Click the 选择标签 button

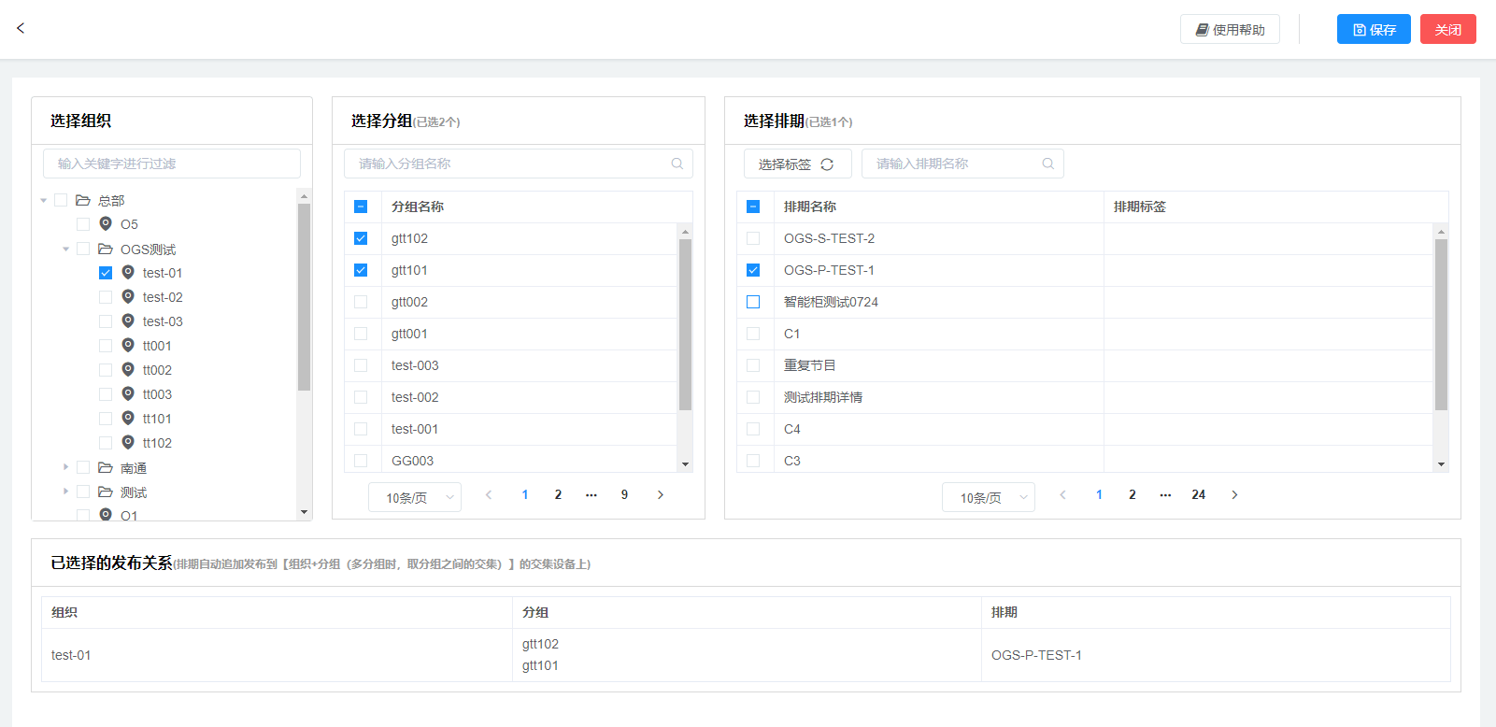[x=797, y=164]
